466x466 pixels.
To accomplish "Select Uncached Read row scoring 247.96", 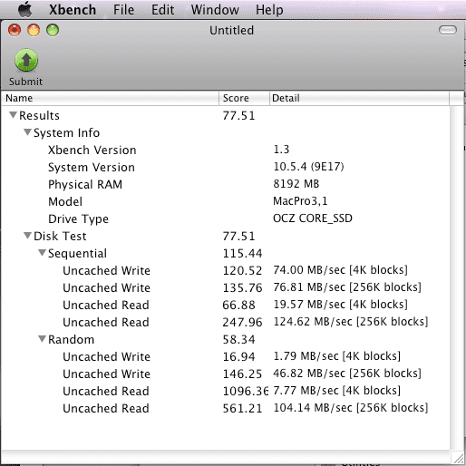I will pyautogui.click(x=226, y=322).
